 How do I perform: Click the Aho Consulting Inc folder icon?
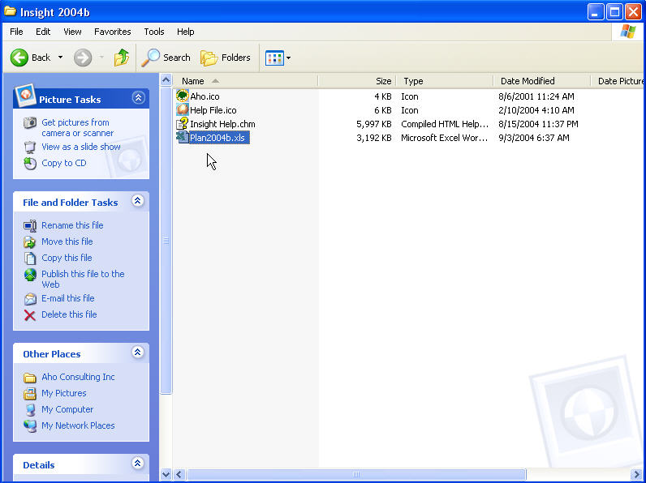click(x=30, y=378)
